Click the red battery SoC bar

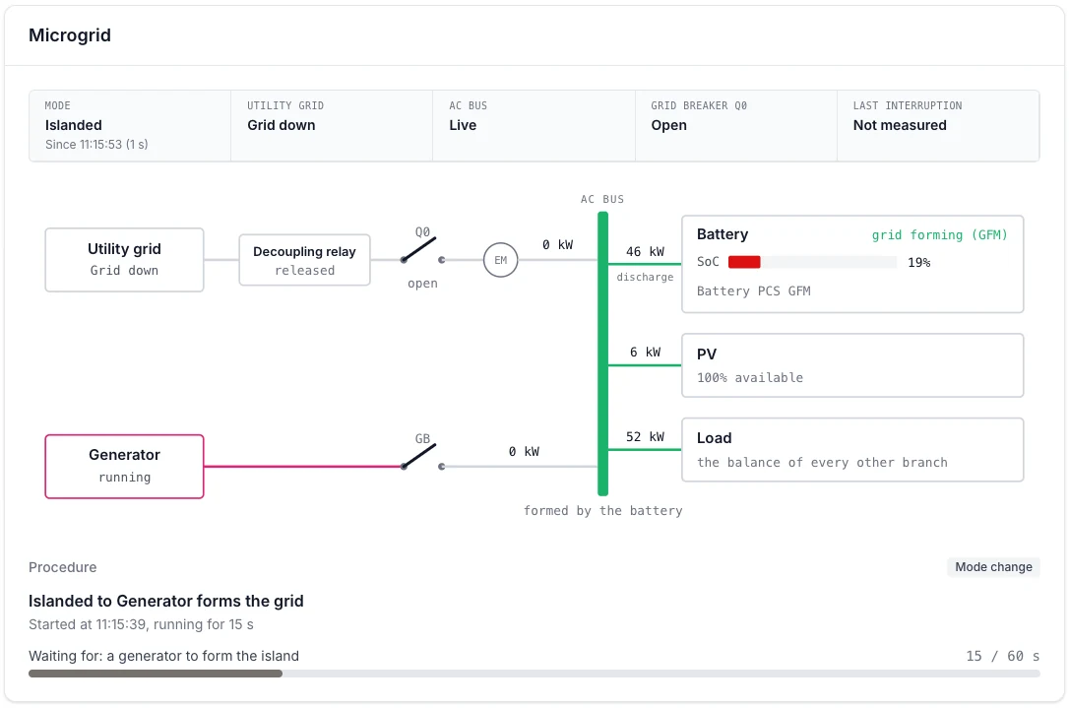tap(744, 262)
